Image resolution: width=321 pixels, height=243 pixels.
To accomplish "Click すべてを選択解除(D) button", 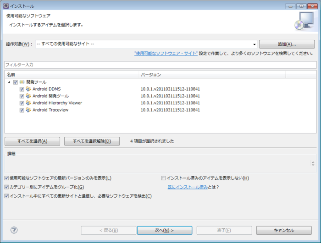I will (x=92, y=141).
